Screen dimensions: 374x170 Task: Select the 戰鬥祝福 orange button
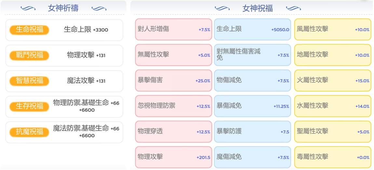[x=29, y=55]
